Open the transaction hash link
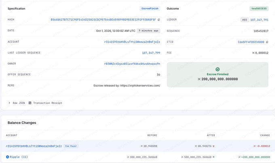The height and width of the screenshot is (163, 275). point(103,20)
